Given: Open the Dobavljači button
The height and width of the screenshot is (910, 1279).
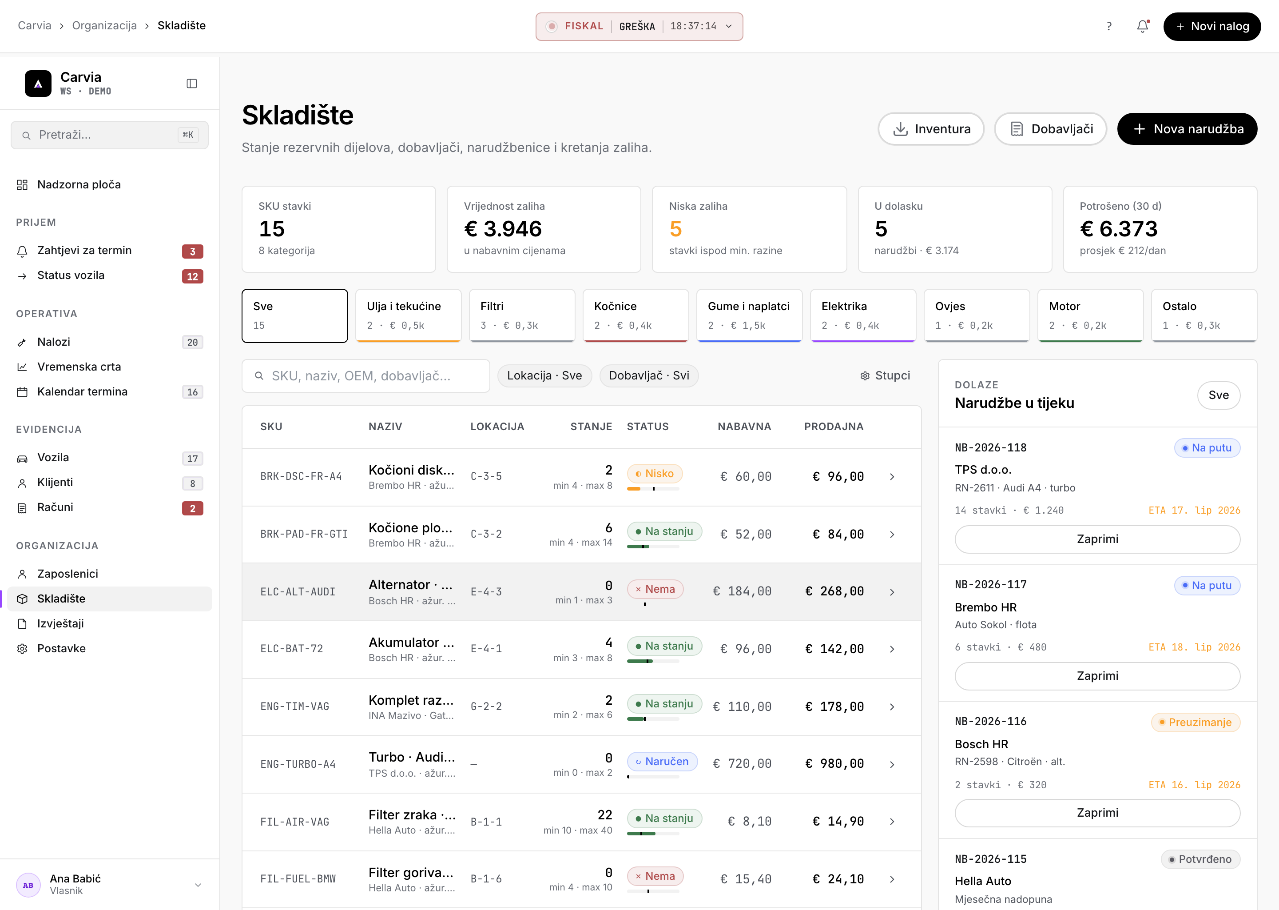Looking at the screenshot, I should click(x=1051, y=129).
